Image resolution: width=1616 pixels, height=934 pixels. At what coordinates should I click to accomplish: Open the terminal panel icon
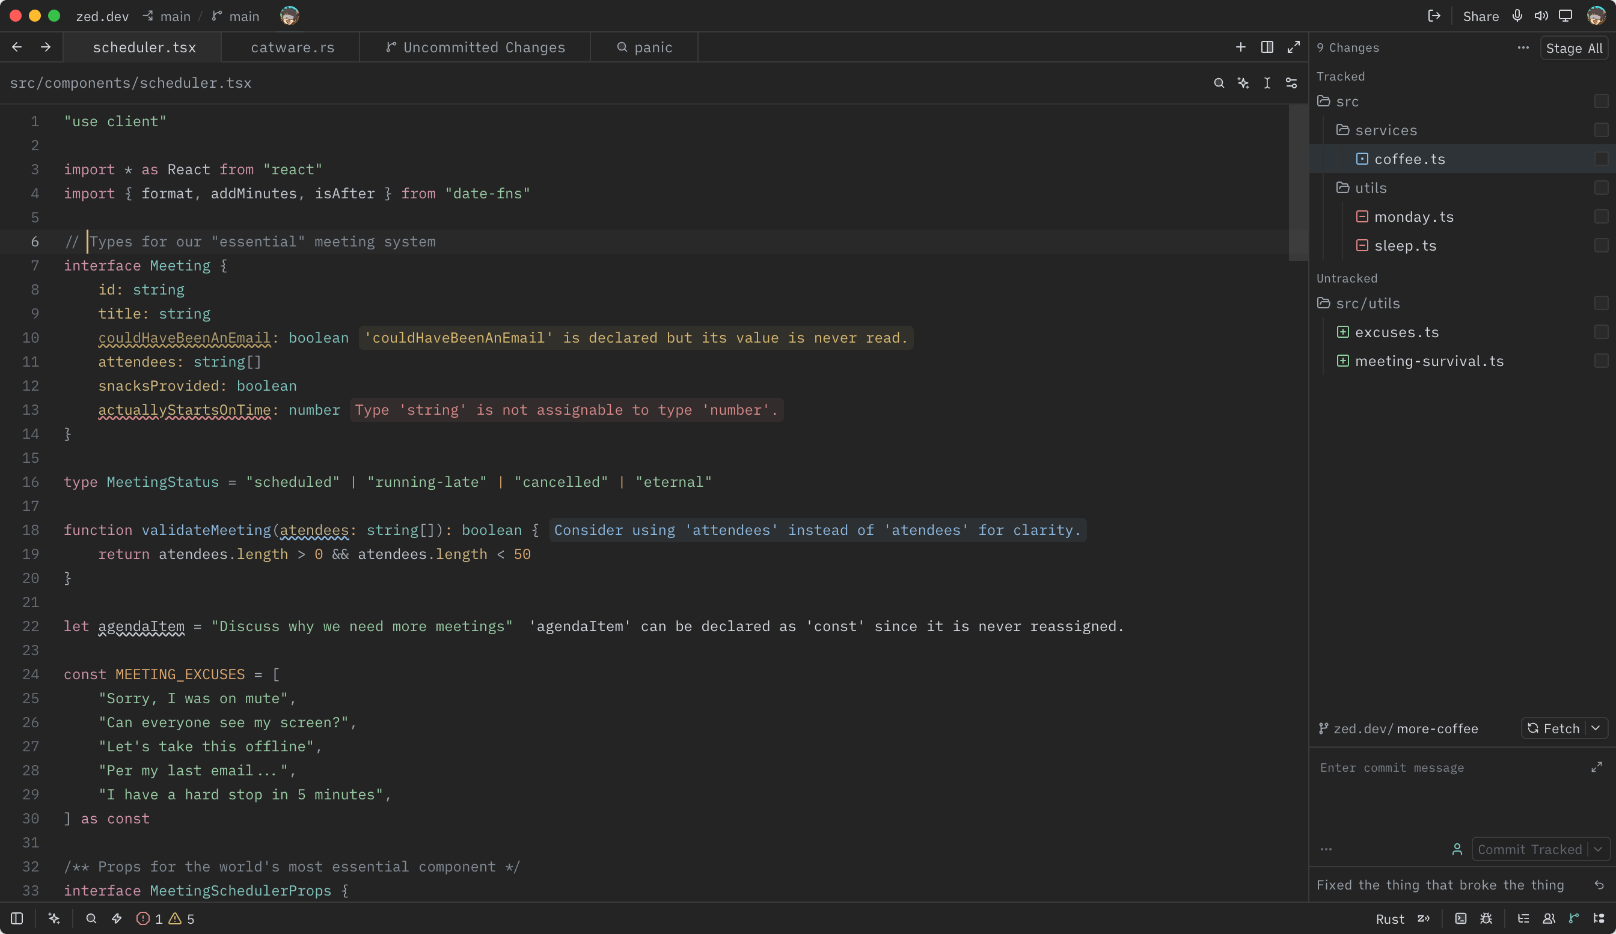tap(1461, 918)
